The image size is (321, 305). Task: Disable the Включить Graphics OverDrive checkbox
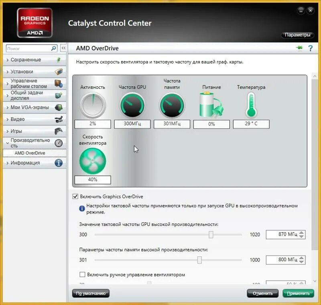pos(75,197)
